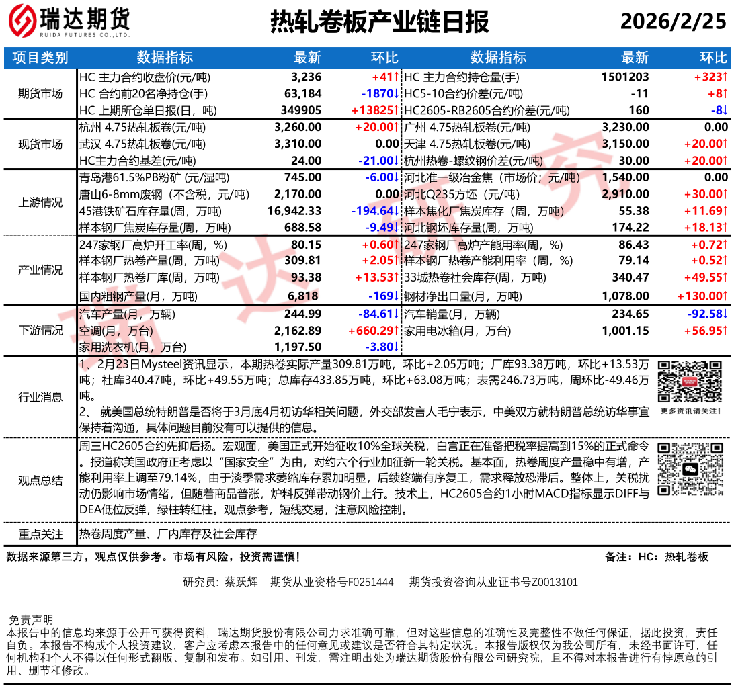
Task: Select the 下游情况 category cell
Action: [40, 330]
